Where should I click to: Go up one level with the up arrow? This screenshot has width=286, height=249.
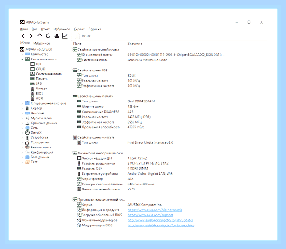click(40, 35)
